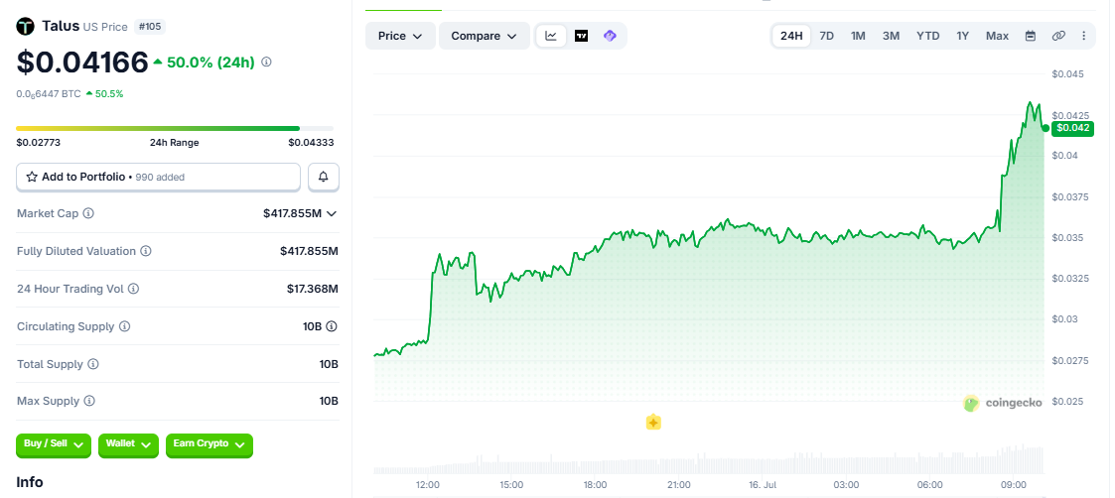Screen dimensions: 1115x498
Task: Select the YTD time range tab
Action: [x=928, y=36]
